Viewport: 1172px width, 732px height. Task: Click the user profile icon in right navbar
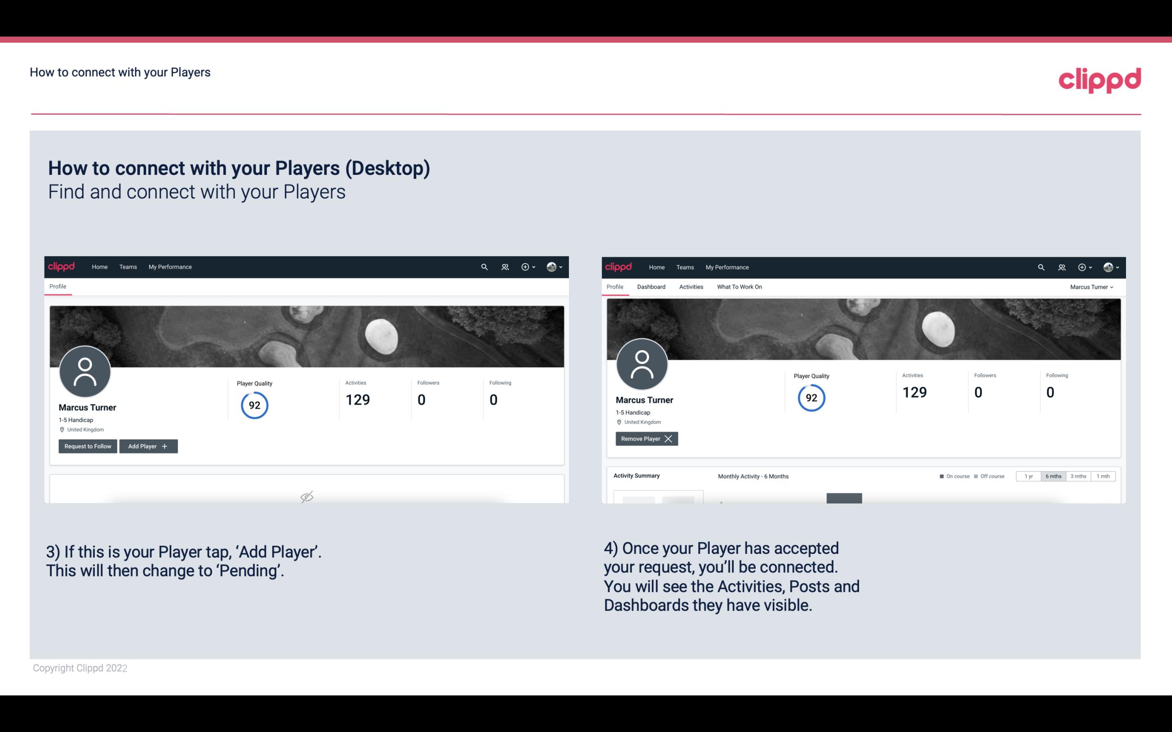1108,267
